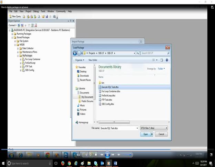This screenshot has width=215, height=167.
Task: Collapse the BADDAMS-PC server node
Action: coord(9,30)
